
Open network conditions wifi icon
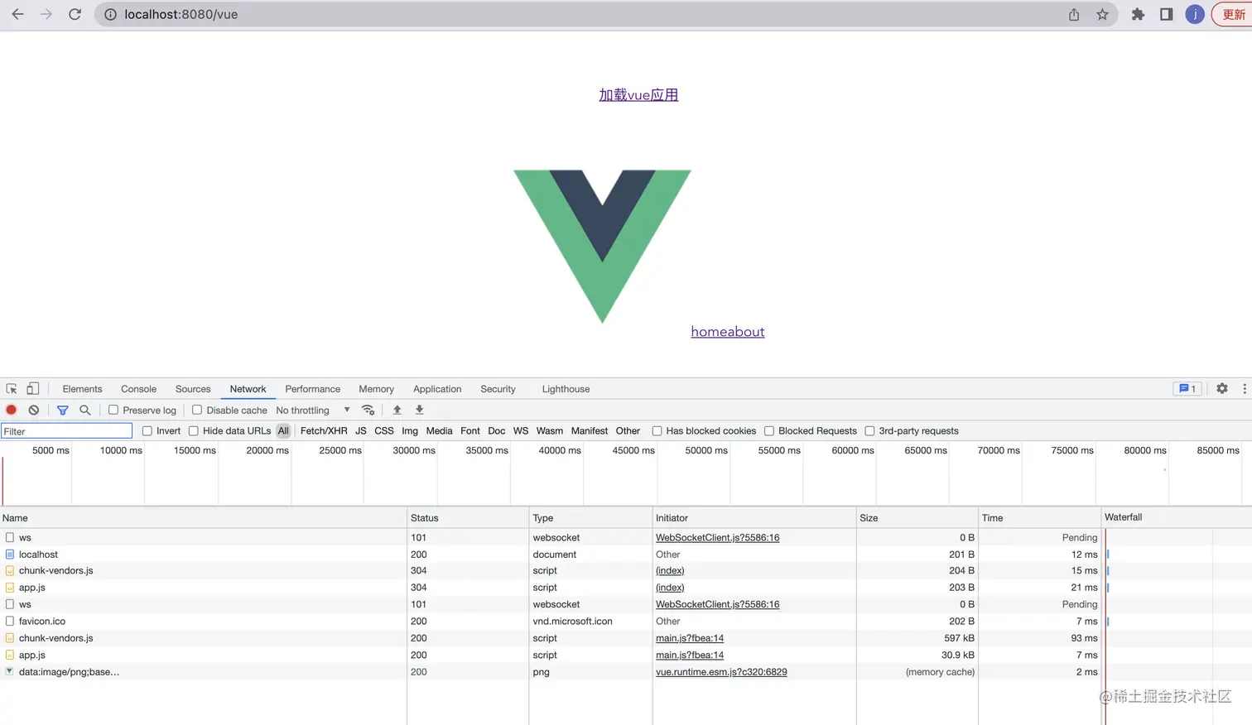click(368, 410)
